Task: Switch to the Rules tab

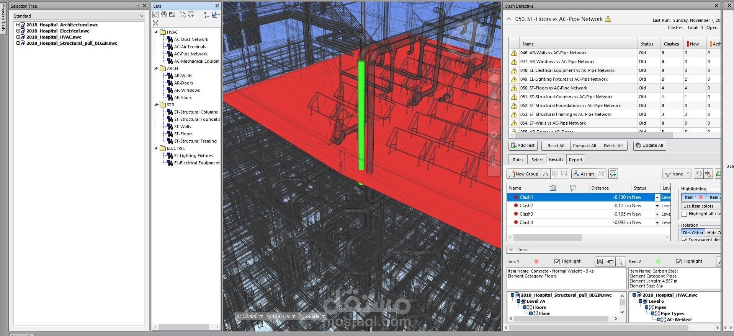Action: point(518,160)
